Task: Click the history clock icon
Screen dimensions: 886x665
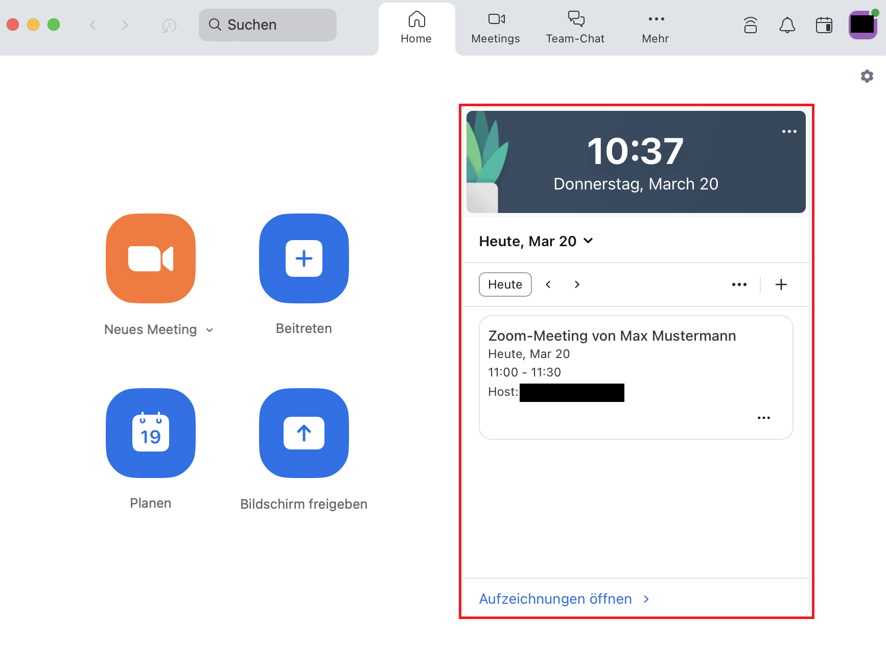Action: [169, 25]
